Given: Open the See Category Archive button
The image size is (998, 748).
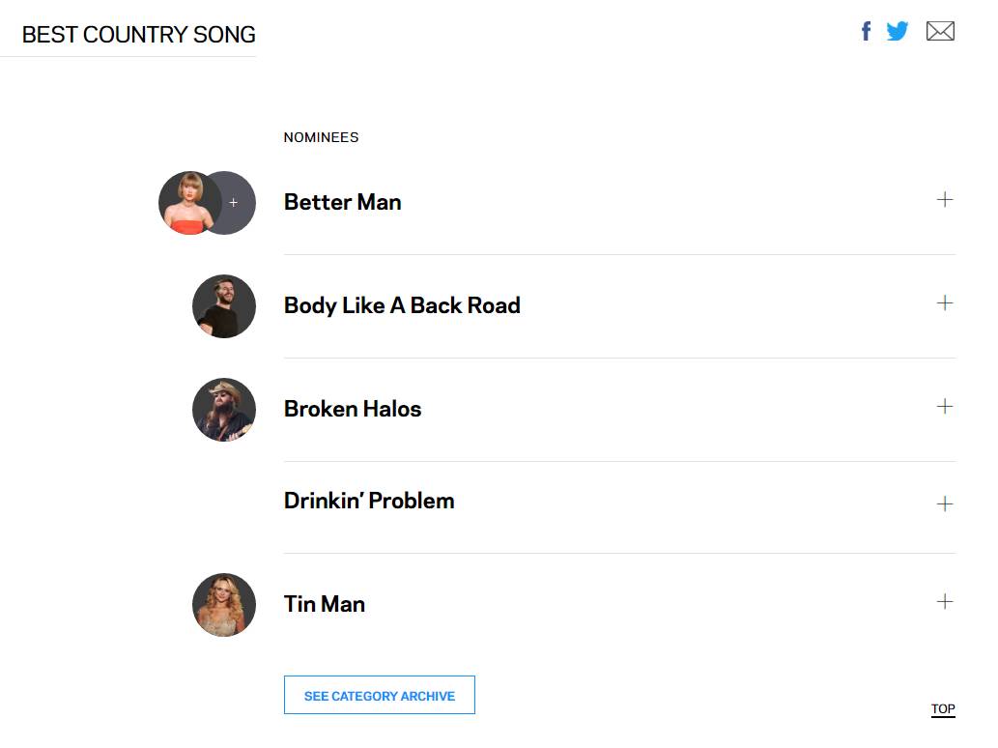Looking at the screenshot, I should pos(379,696).
